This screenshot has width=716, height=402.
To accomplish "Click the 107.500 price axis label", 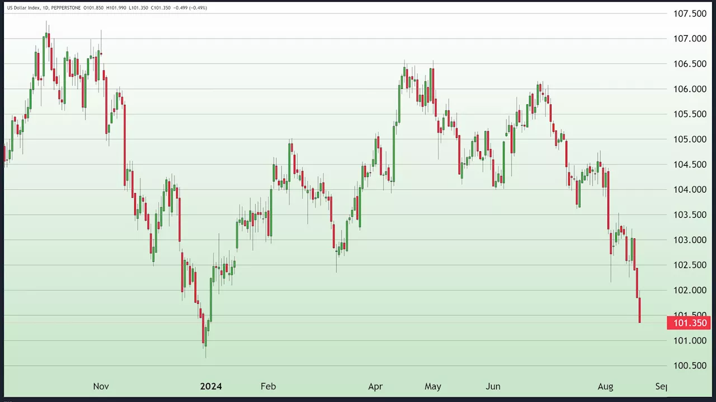I will point(690,13).
